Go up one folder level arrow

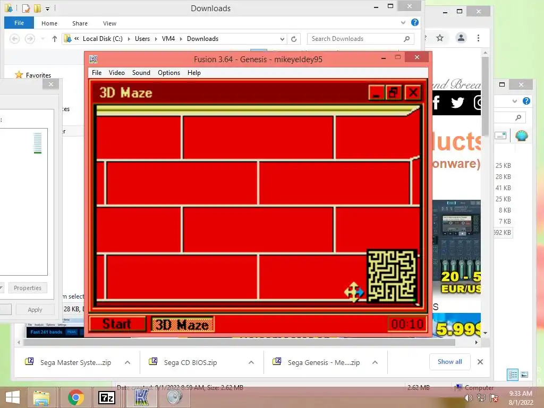pos(55,38)
